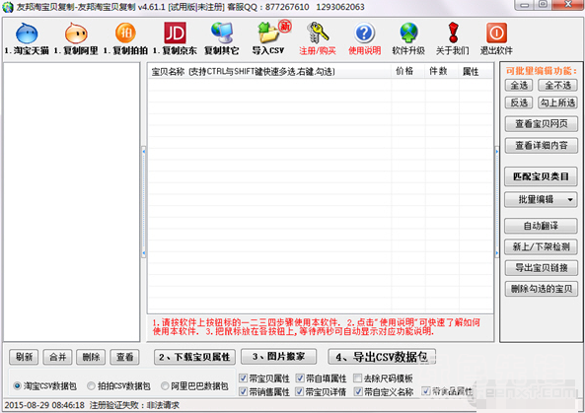Image resolution: width=585 pixels, height=413 pixels.
Task: Collapse left panel via splitter arrow
Action: click(x=144, y=203)
